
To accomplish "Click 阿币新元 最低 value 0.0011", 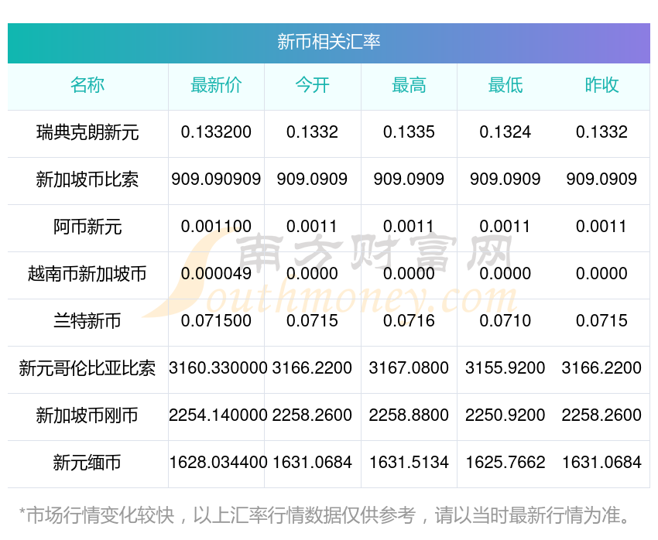I will tap(505, 227).
